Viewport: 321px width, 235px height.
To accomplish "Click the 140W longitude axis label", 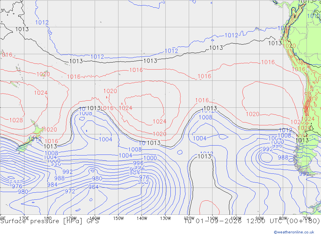I will coord(142,218).
